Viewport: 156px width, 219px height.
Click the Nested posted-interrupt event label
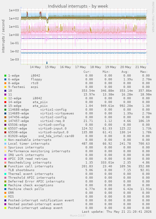pos(35,204)
